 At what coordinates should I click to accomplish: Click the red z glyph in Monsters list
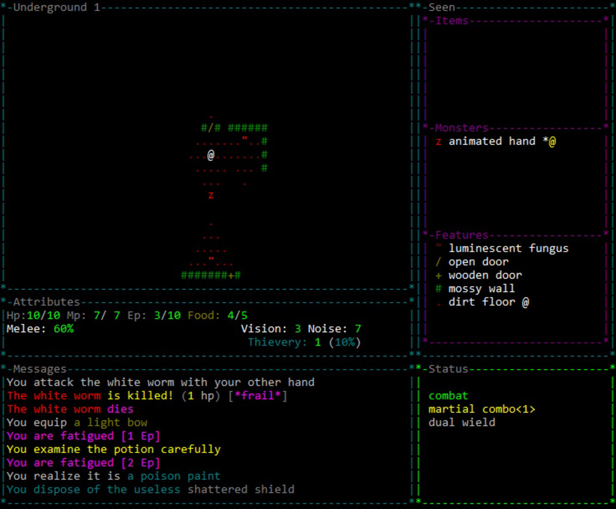[439, 142]
